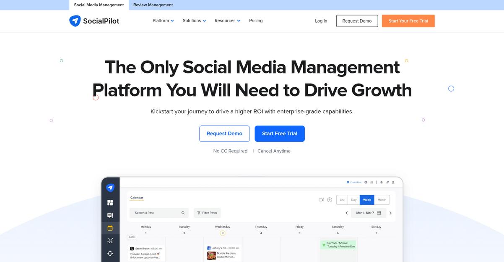Click the 'Cancel Anytime' text
504x262 pixels.
[x=274, y=151]
